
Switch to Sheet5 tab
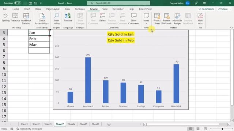coord(84,124)
